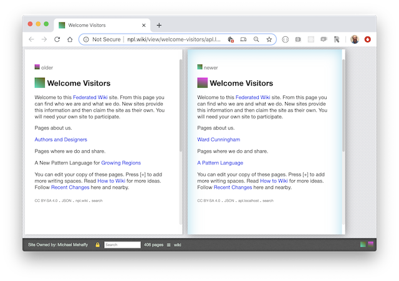Viewport: 399px width, 281px height.
Task: Open Recent Changes link in older page
Action: point(70,188)
